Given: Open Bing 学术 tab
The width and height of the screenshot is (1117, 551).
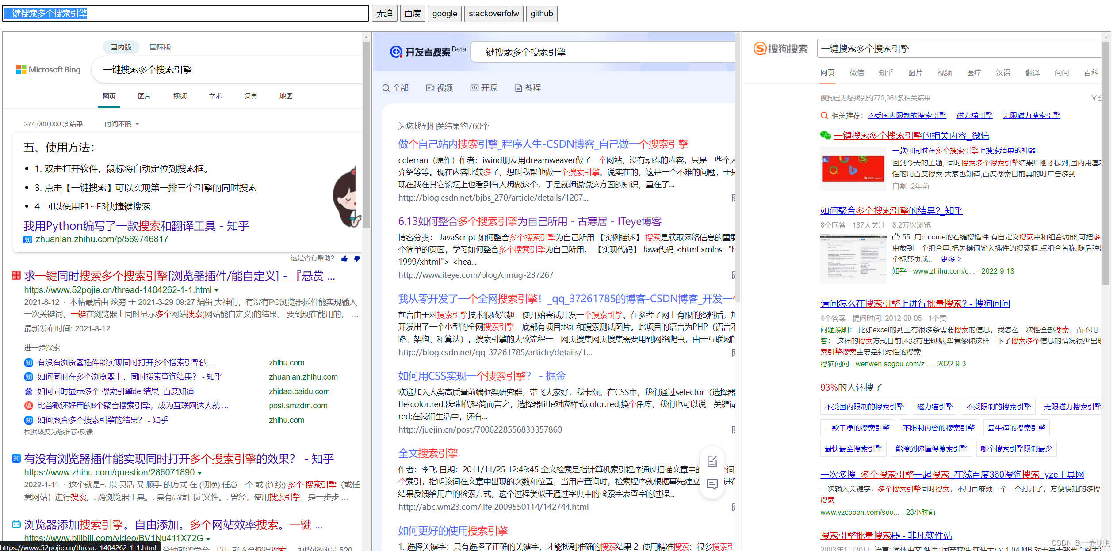Looking at the screenshot, I should (215, 96).
